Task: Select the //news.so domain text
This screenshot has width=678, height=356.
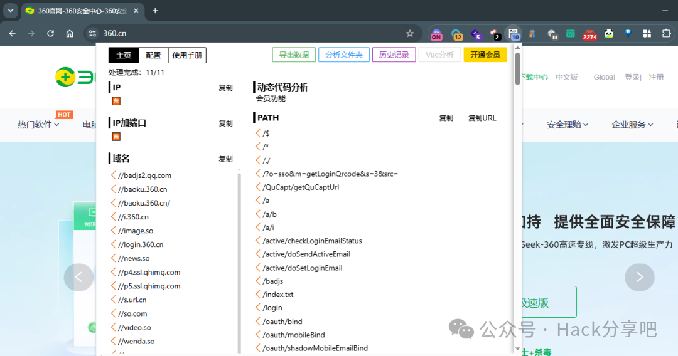Action: pos(134,258)
